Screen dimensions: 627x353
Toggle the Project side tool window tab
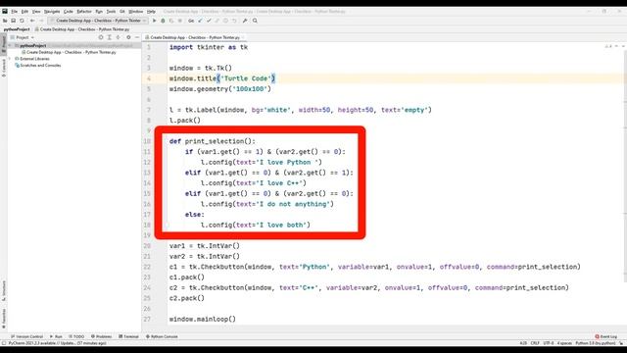(x=4, y=43)
